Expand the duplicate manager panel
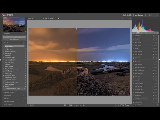 coord(3,92)
